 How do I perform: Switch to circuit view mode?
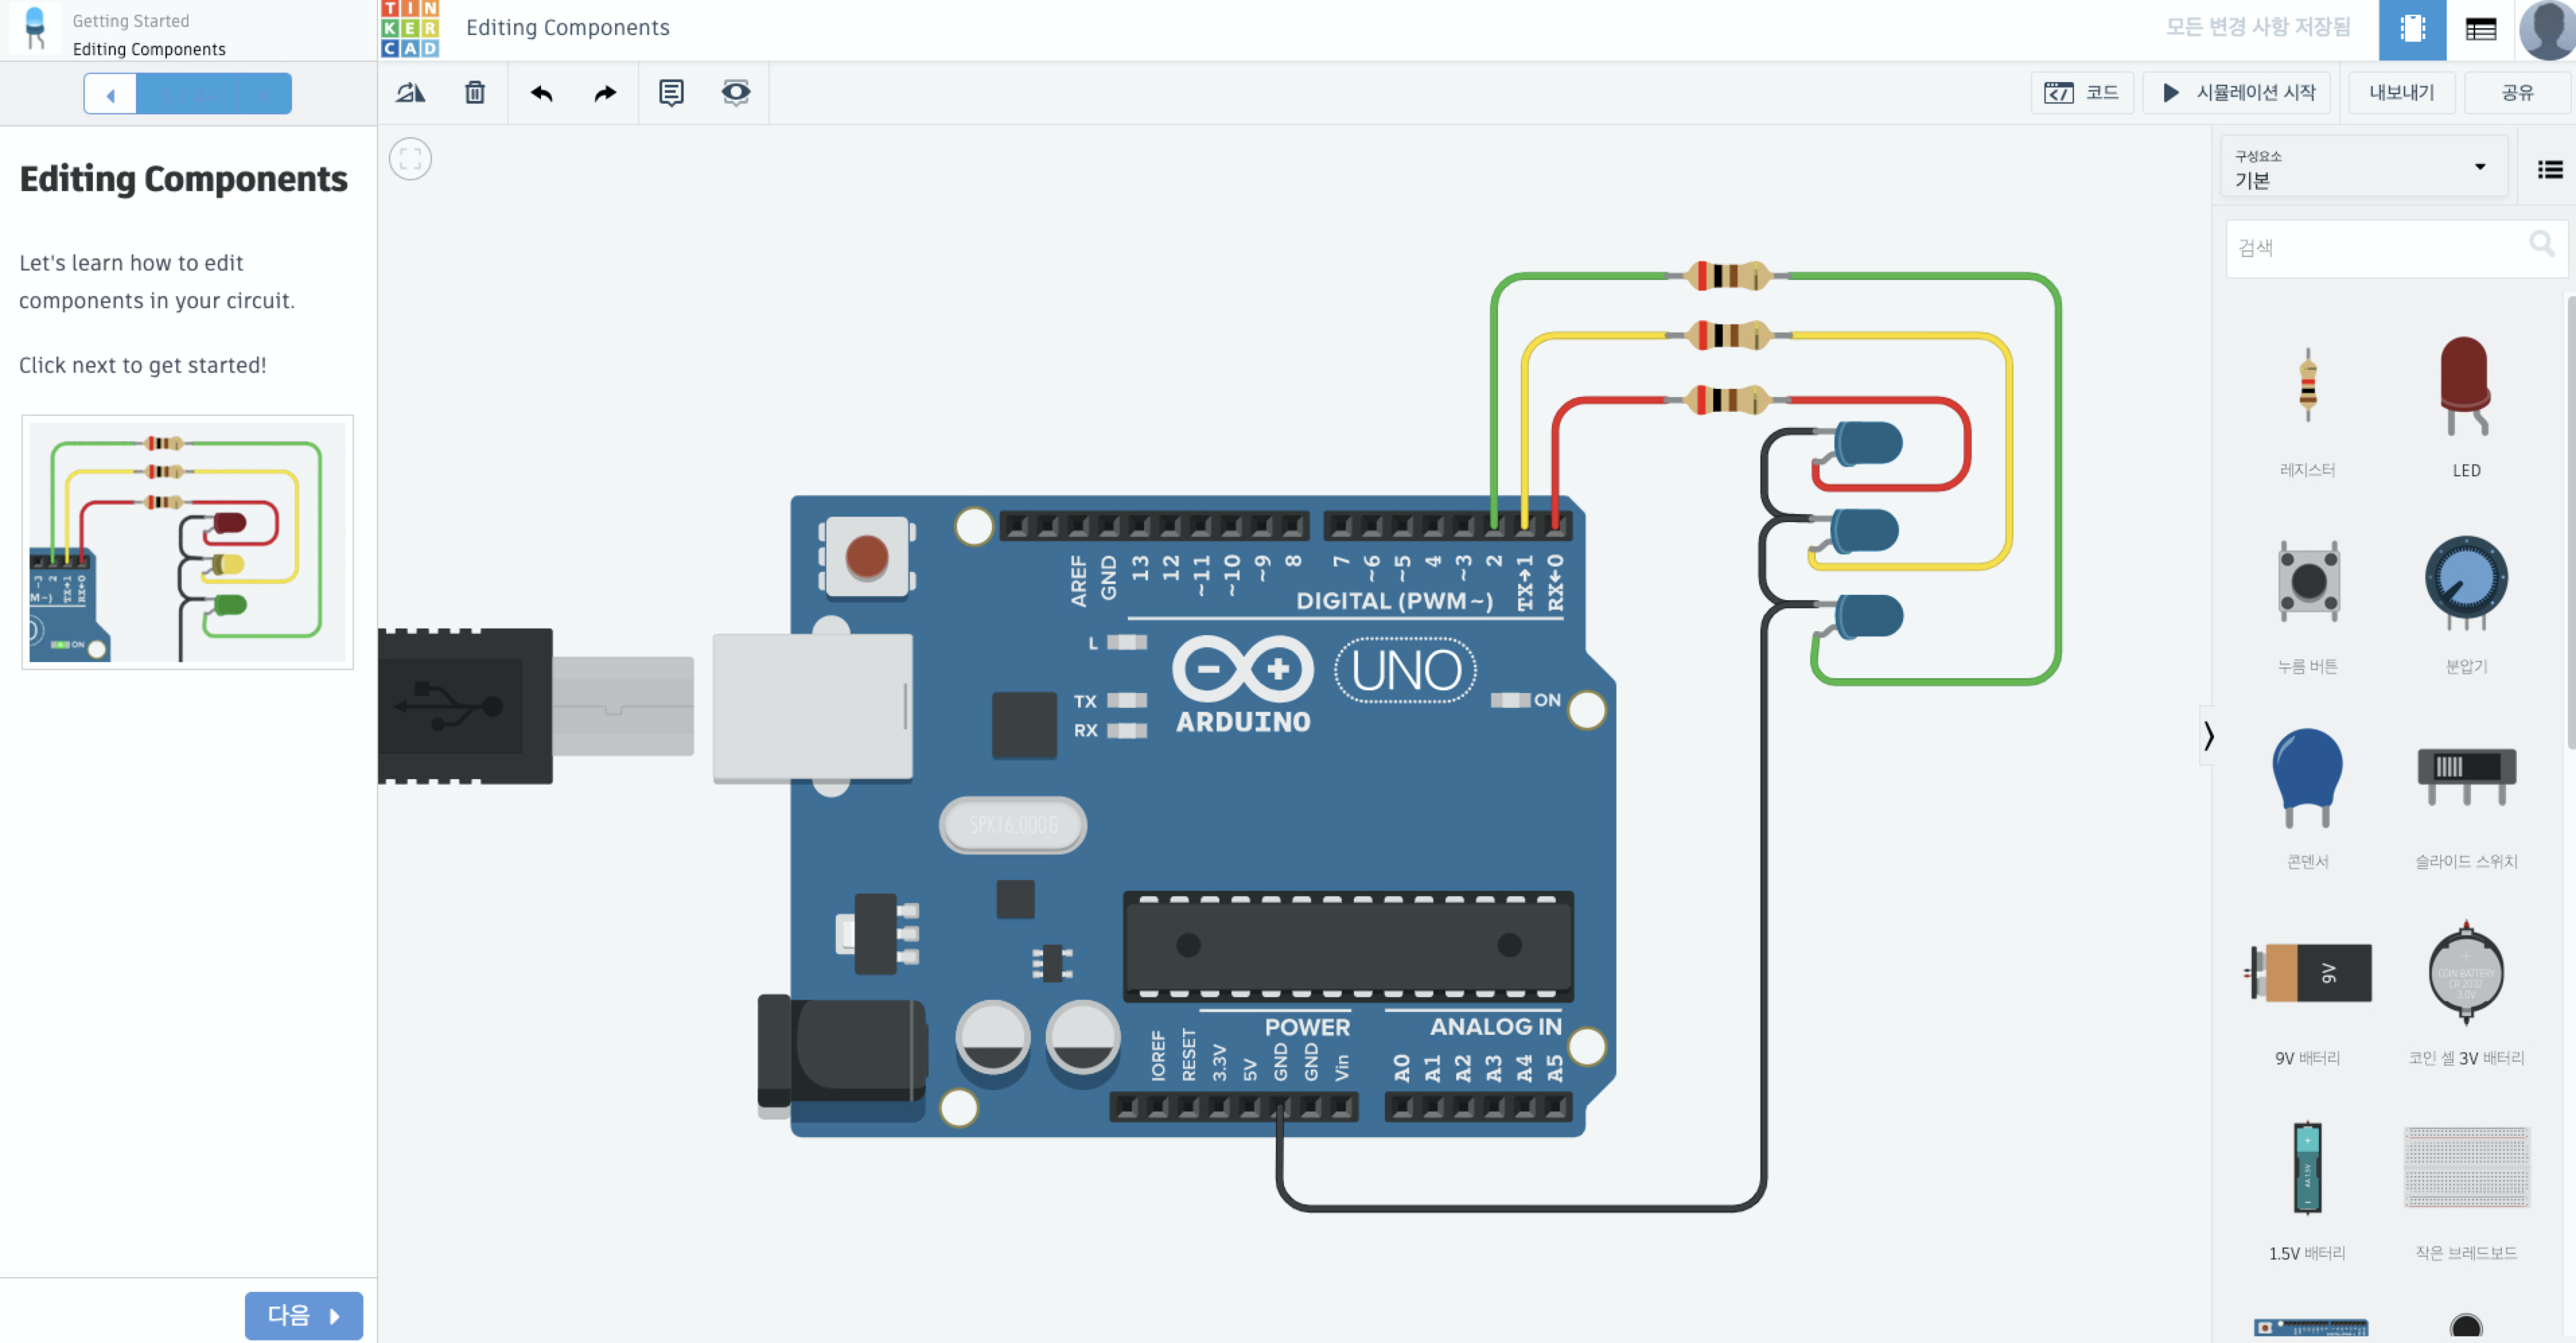pos(2412,30)
